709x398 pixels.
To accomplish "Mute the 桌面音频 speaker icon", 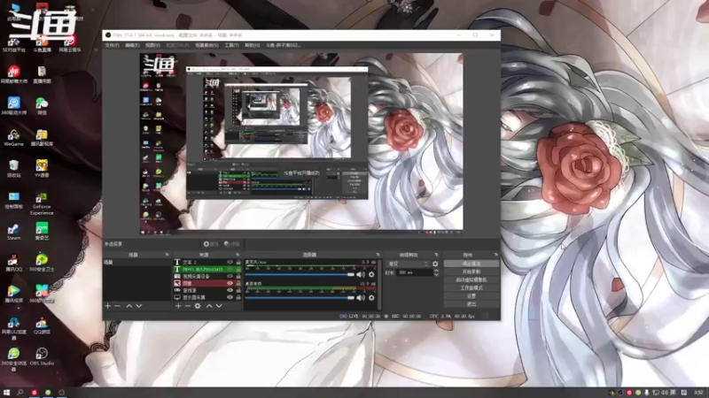I will 361,298.
